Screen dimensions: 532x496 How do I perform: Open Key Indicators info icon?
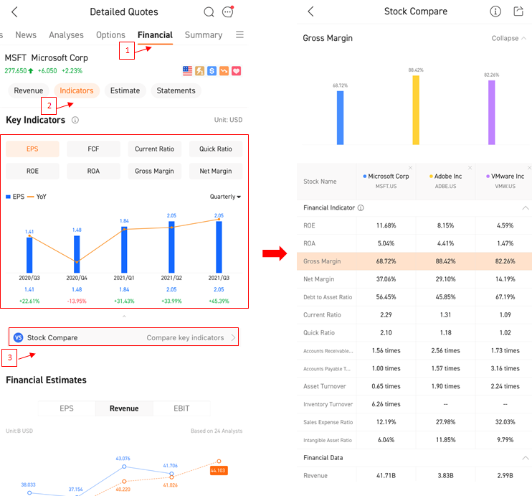click(75, 120)
